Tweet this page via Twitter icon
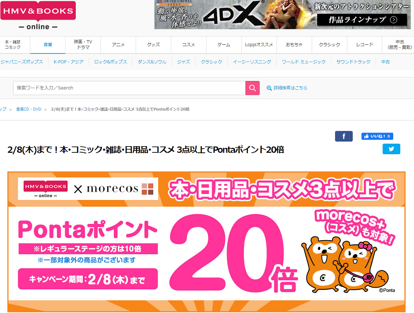This screenshot has width=414, height=313. coord(391,149)
